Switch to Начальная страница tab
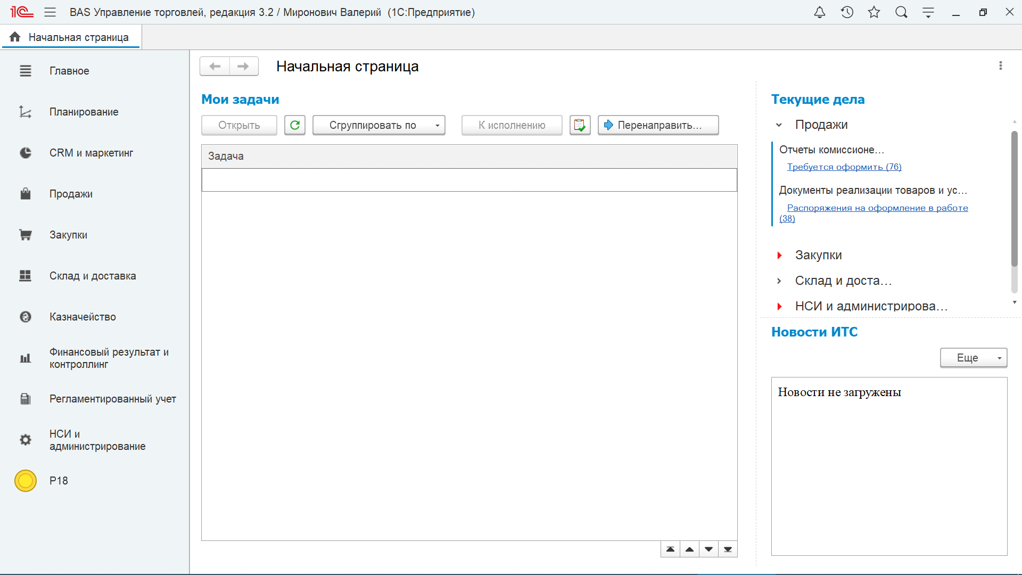 71,37
